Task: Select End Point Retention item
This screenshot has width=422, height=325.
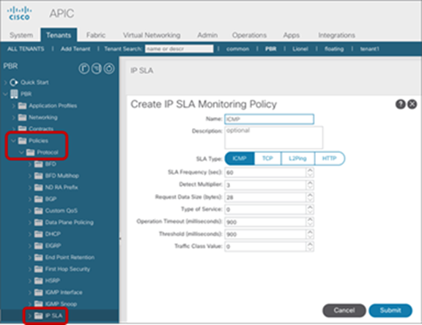Action: (70, 257)
